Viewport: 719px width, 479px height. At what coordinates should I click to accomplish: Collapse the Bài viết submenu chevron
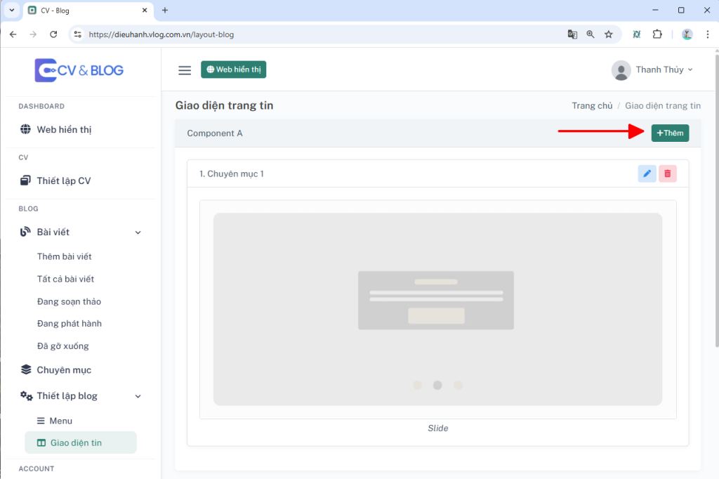pos(138,232)
